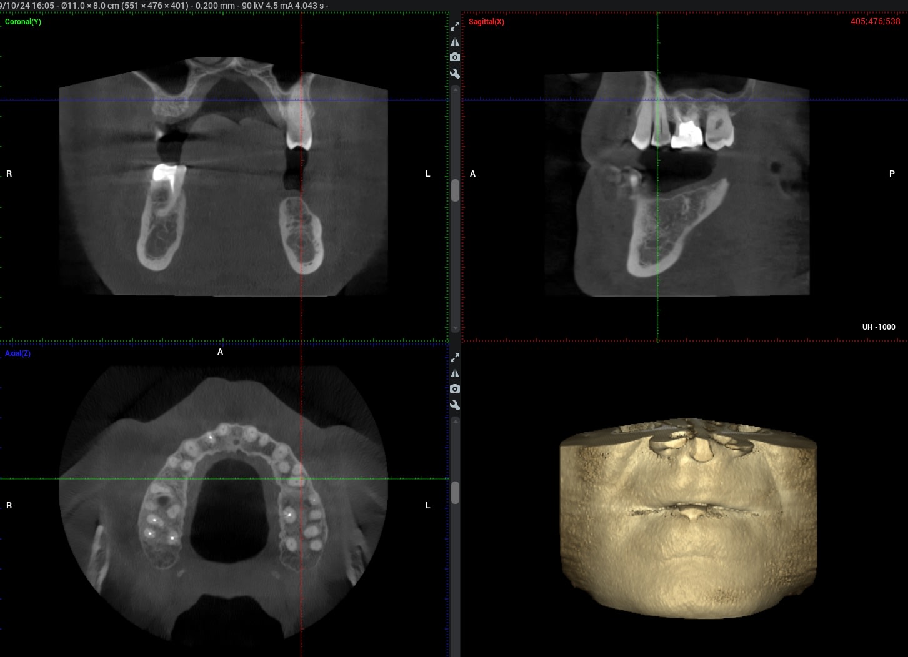This screenshot has width=908, height=657.
Task: Click the red coordinates readout 405;476;538
Action: (x=875, y=22)
